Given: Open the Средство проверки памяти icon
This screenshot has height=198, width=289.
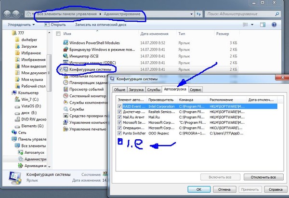Looking at the screenshot, I should [66, 116].
